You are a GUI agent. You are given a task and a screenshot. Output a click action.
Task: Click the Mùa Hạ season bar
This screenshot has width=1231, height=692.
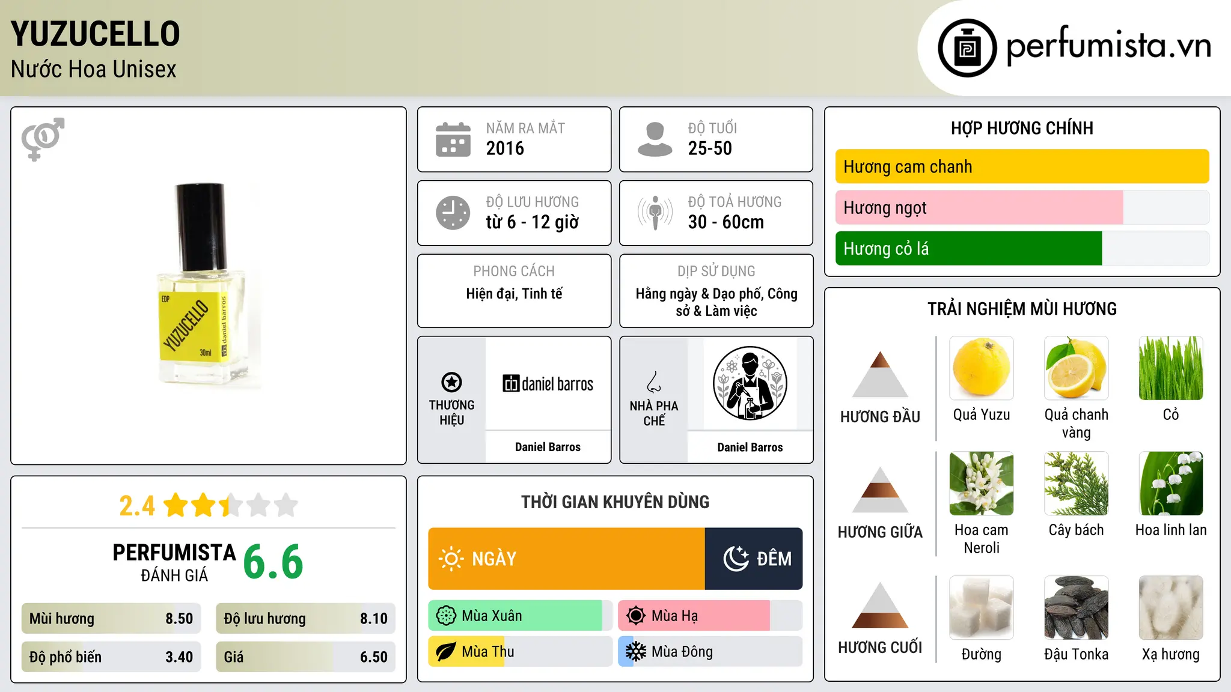[710, 616]
